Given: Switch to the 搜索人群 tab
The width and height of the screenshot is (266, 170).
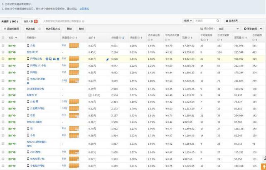Looking at the screenshot, I should pyautogui.click(x=31, y=21).
